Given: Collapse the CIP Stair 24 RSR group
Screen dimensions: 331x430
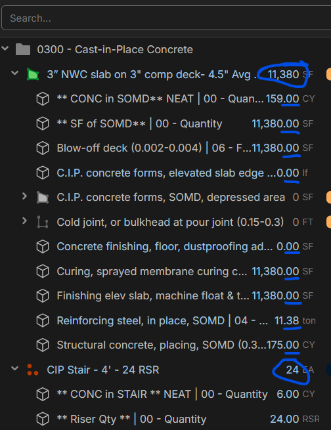Looking at the screenshot, I should [15, 368].
